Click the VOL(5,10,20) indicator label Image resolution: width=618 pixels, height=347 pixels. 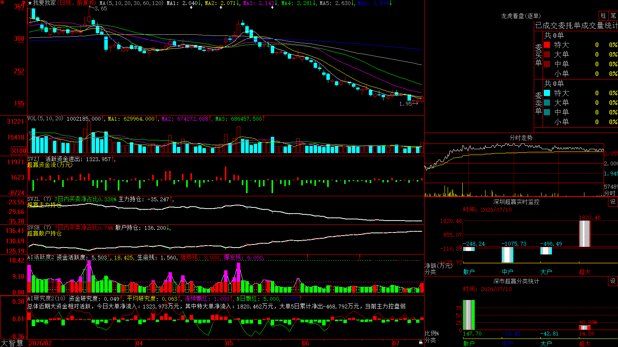tap(46, 119)
